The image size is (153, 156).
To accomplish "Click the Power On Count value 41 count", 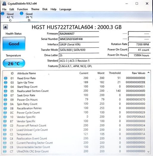I will pos(139,50).
